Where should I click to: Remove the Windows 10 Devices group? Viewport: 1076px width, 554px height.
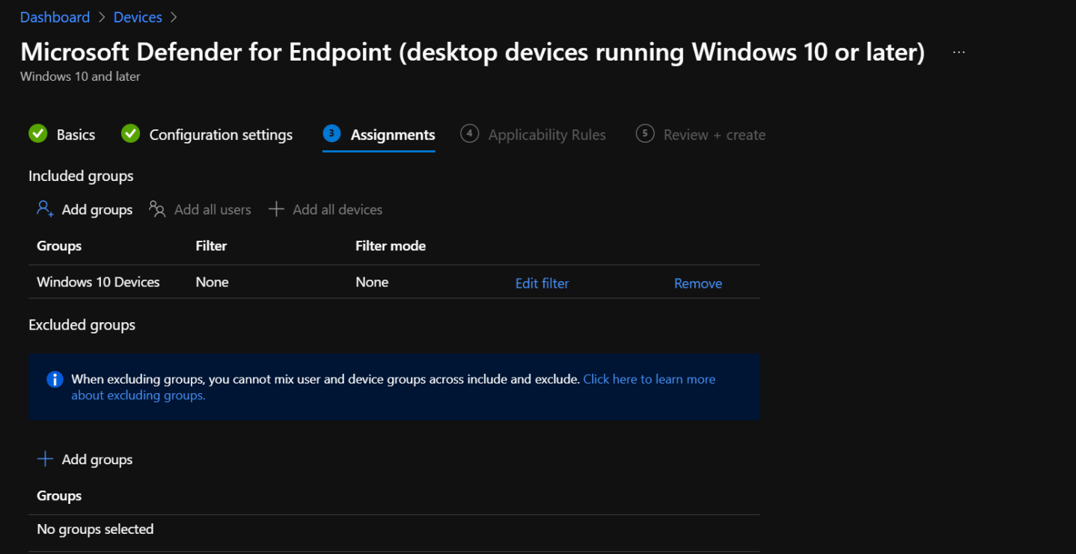tap(698, 283)
